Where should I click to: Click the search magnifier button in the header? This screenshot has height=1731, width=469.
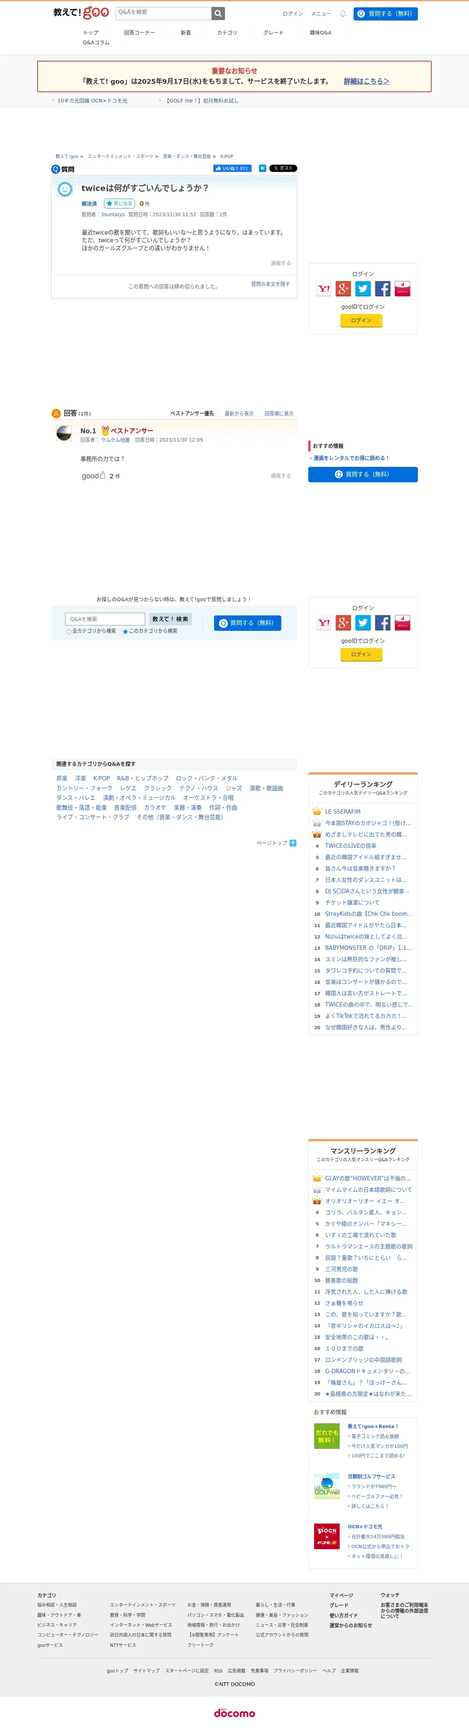218,14
